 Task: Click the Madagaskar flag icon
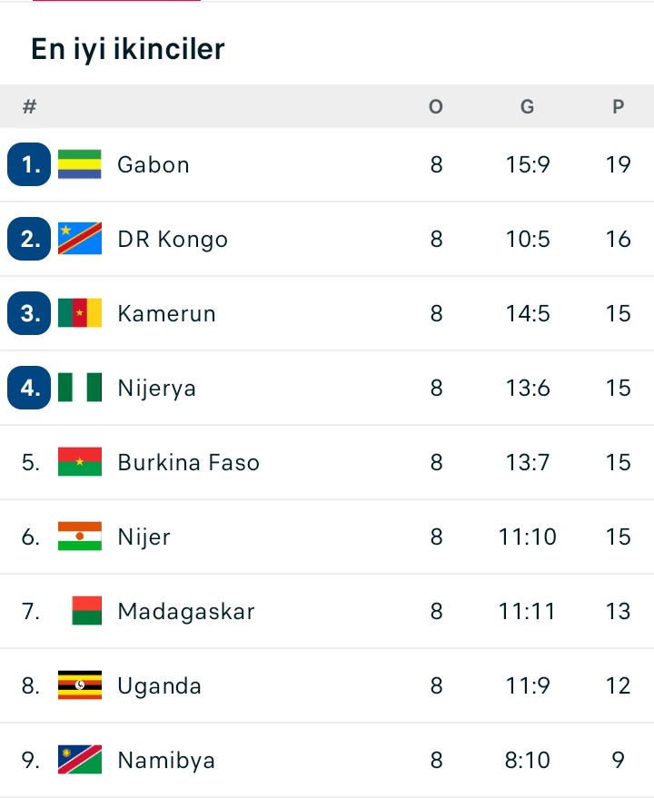tap(86, 611)
